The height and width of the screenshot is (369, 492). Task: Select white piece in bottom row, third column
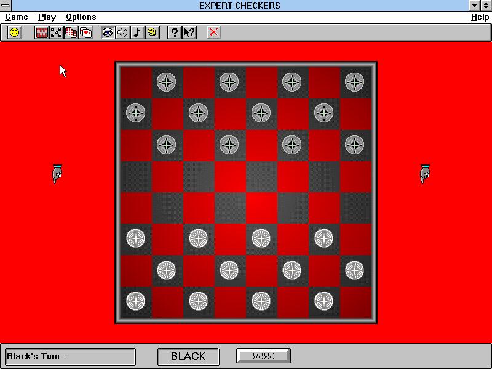tap(198, 301)
